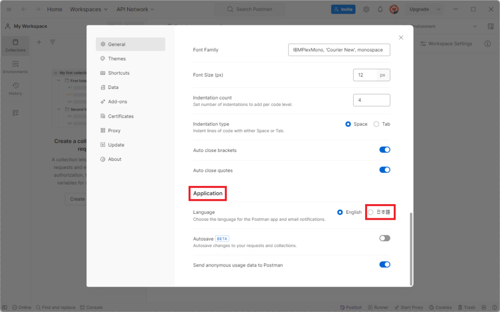Click the layout grid icon in status bar
The height and width of the screenshot is (312, 500).
484,307
